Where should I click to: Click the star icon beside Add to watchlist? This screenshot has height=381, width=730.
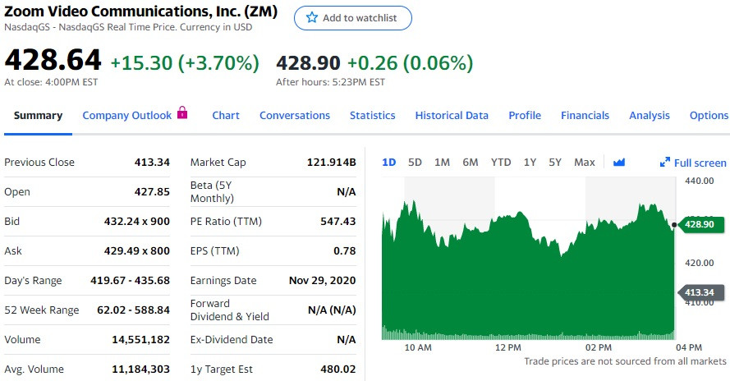click(312, 18)
